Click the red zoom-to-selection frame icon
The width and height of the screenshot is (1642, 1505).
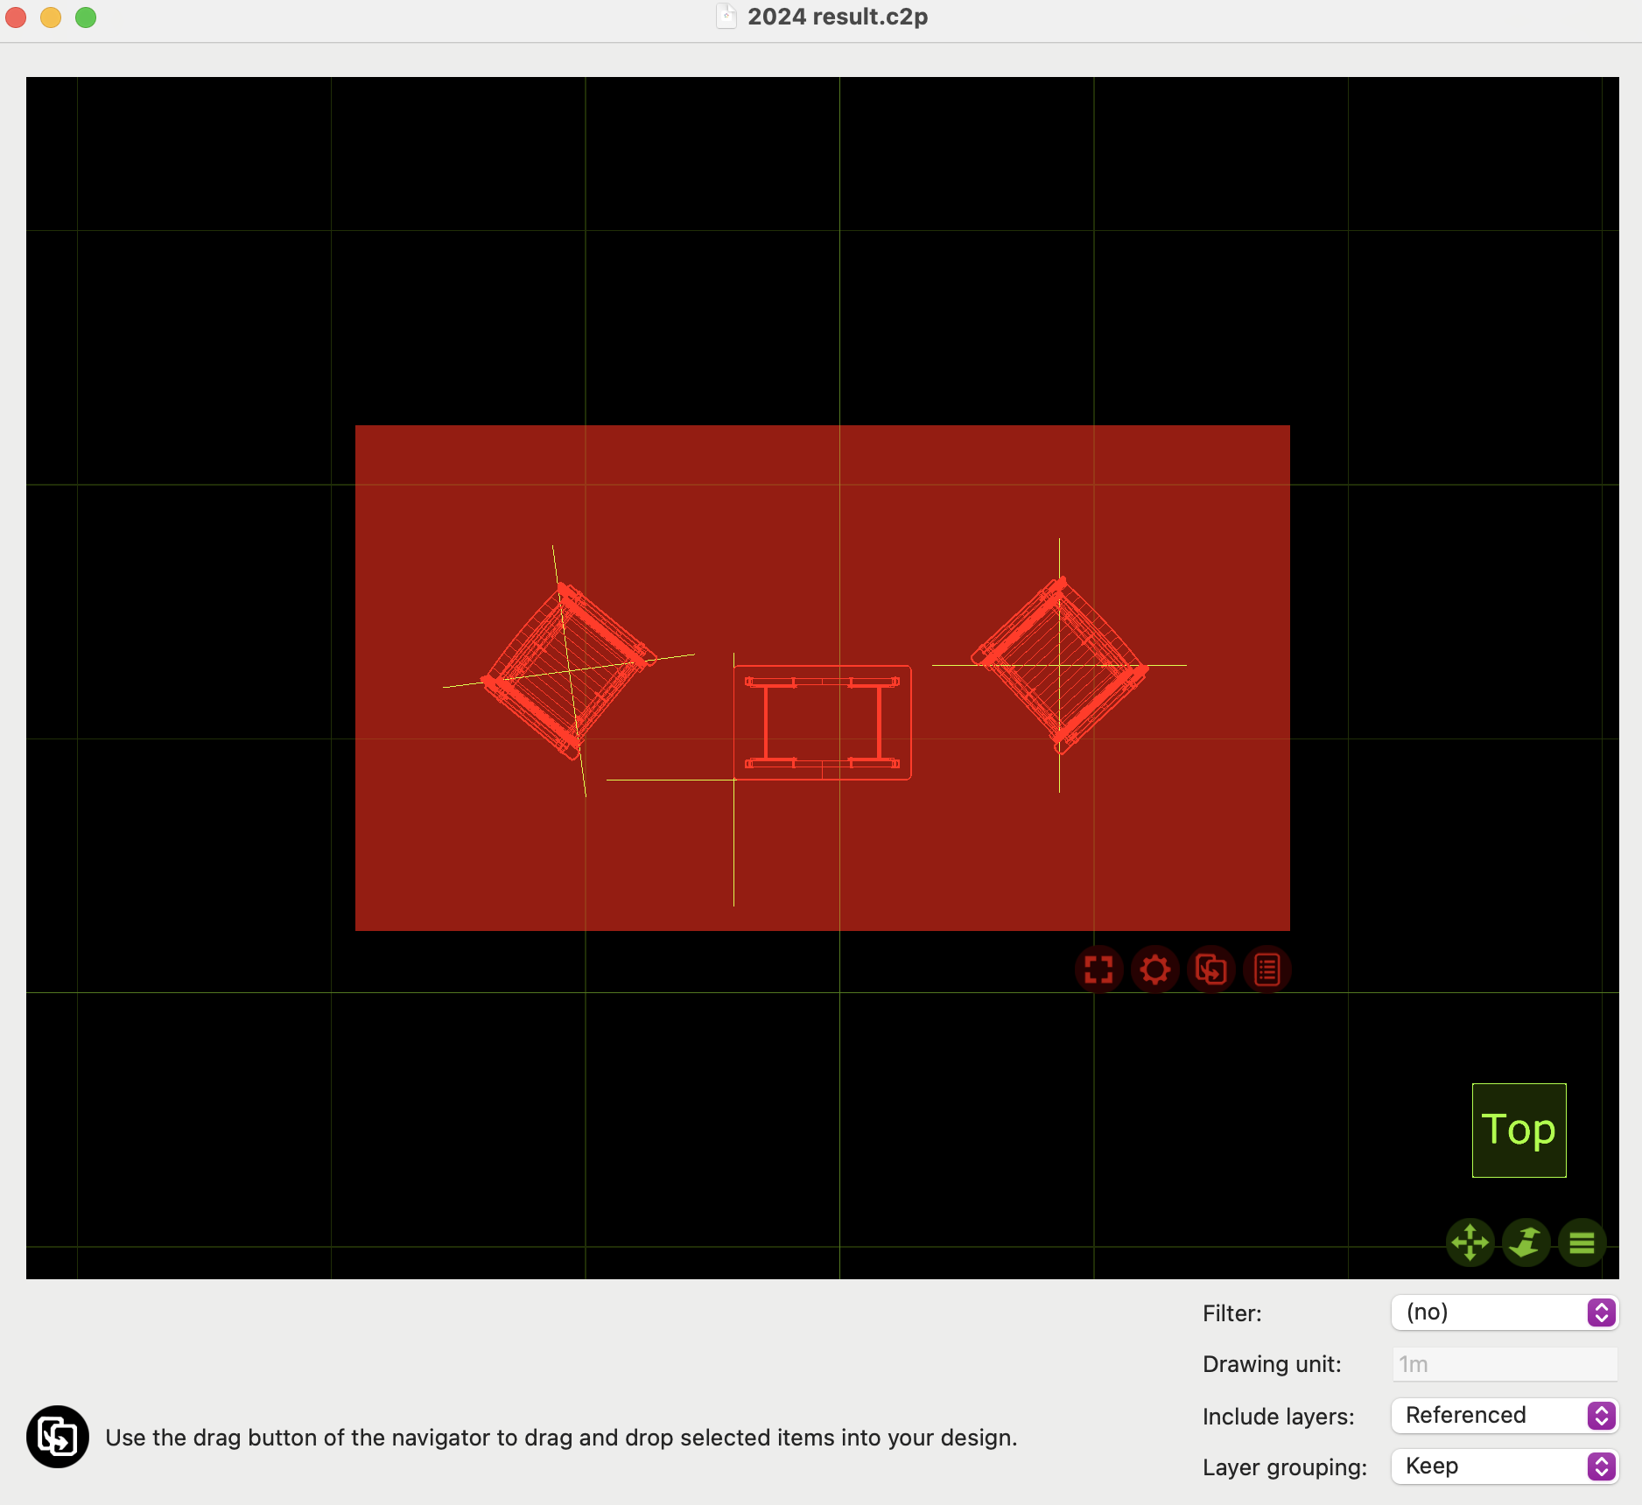[x=1098, y=969]
